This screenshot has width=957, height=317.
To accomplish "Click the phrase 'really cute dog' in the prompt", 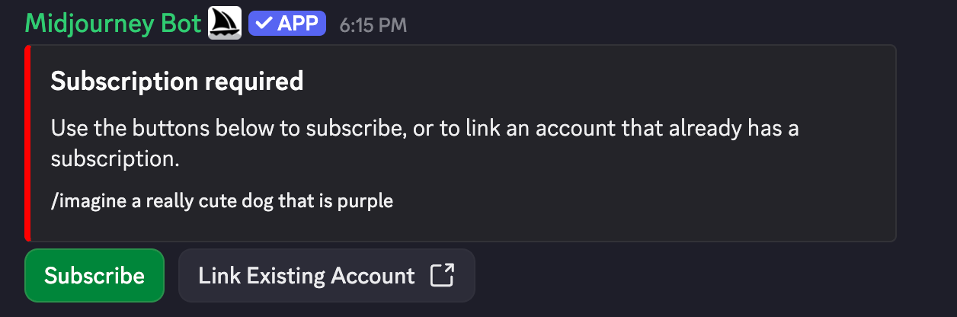I will pyautogui.click(x=177, y=202).
